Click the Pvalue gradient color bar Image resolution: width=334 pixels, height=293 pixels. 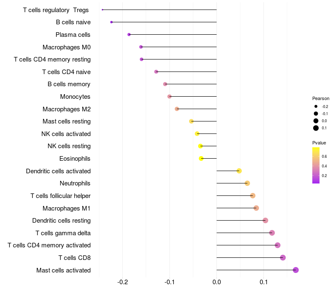[x=316, y=165]
